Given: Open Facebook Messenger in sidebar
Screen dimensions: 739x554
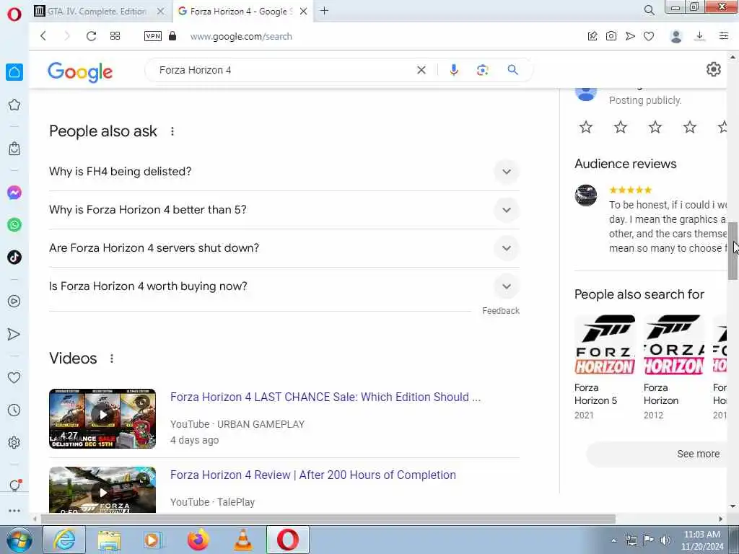Looking at the screenshot, I should [x=14, y=193].
